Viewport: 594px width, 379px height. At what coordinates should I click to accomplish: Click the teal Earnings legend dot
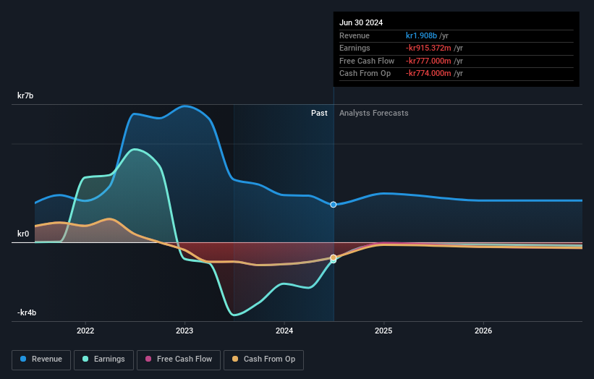[x=85, y=359]
